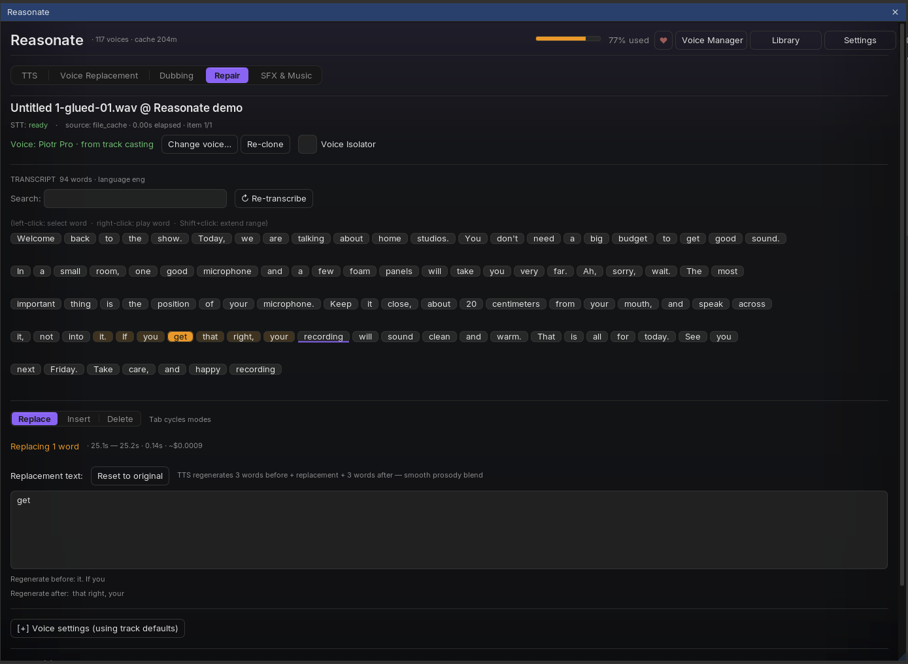The height and width of the screenshot is (664, 908).
Task: Select the word "microphone."
Action: (x=288, y=304)
